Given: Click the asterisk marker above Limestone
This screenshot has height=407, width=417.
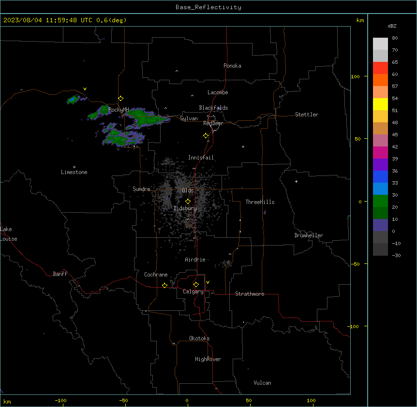Looking at the screenshot, I should (74, 167).
